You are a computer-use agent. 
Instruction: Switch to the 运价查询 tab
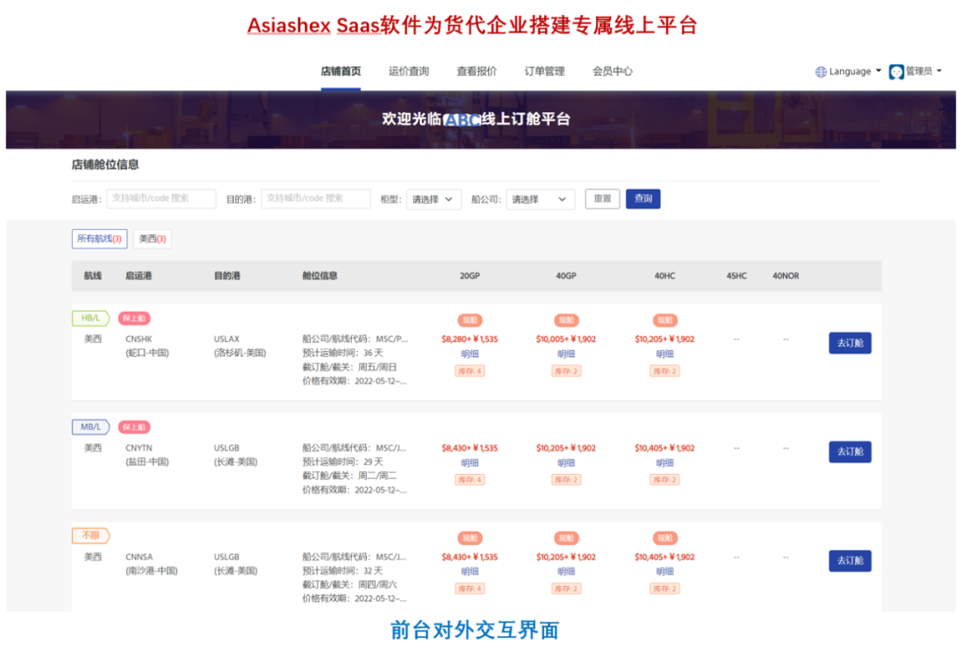click(408, 71)
